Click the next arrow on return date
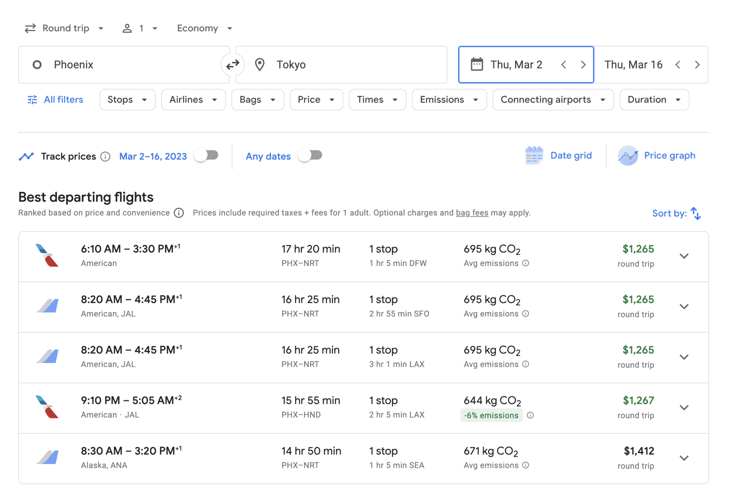730x497 pixels. [697, 64]
